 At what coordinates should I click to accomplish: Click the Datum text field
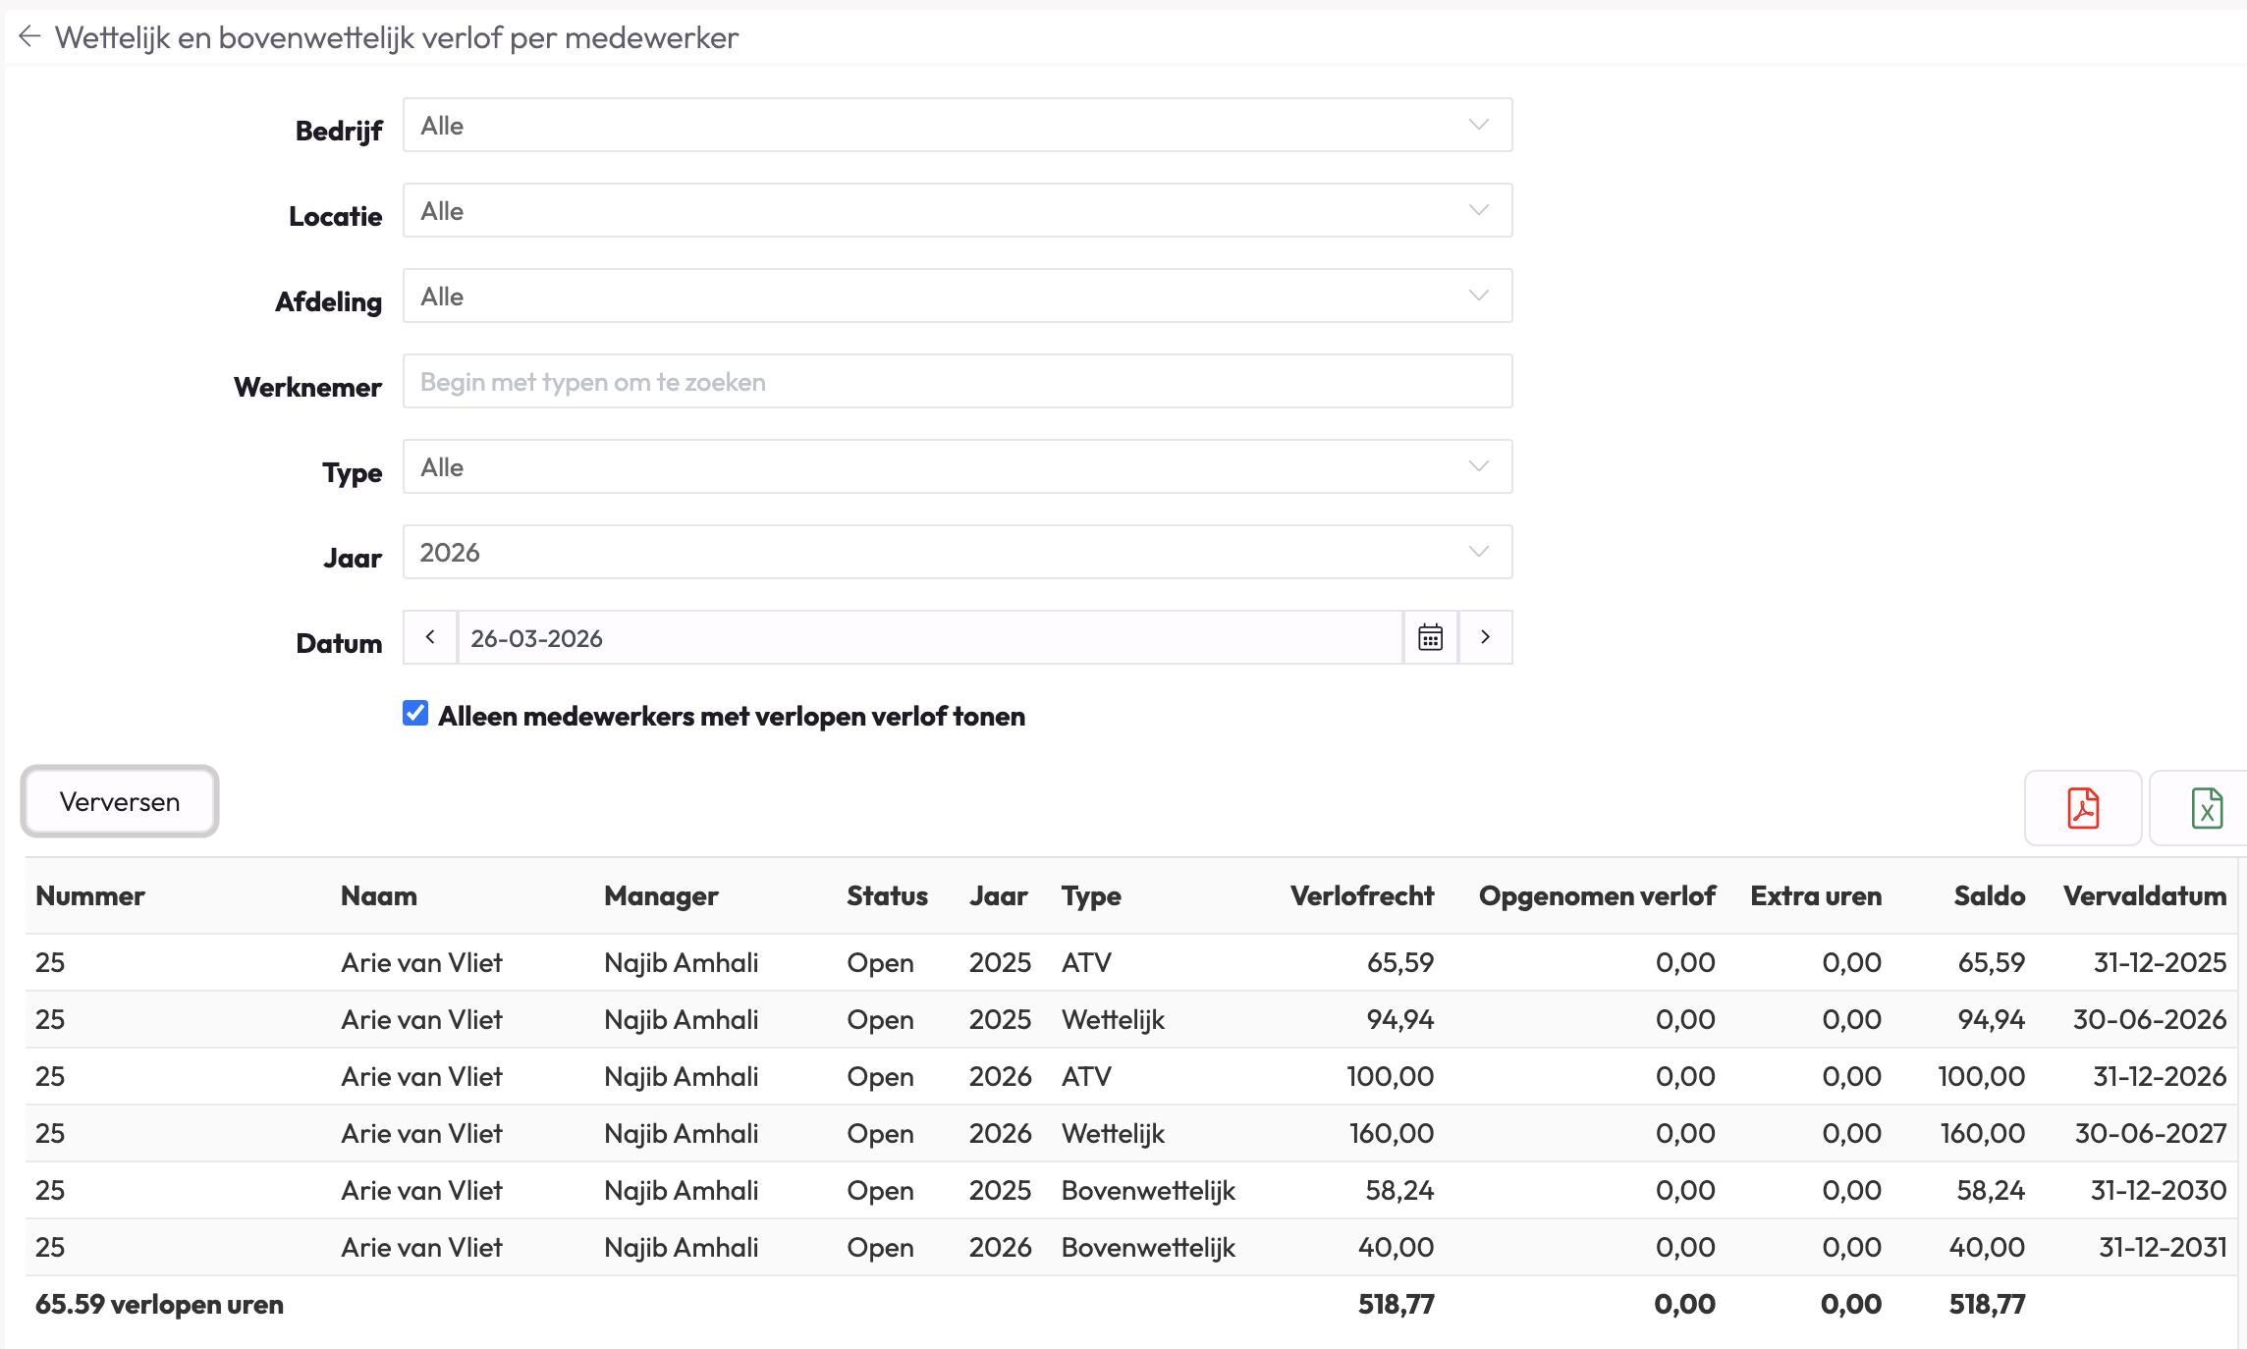tap(928, 638)
